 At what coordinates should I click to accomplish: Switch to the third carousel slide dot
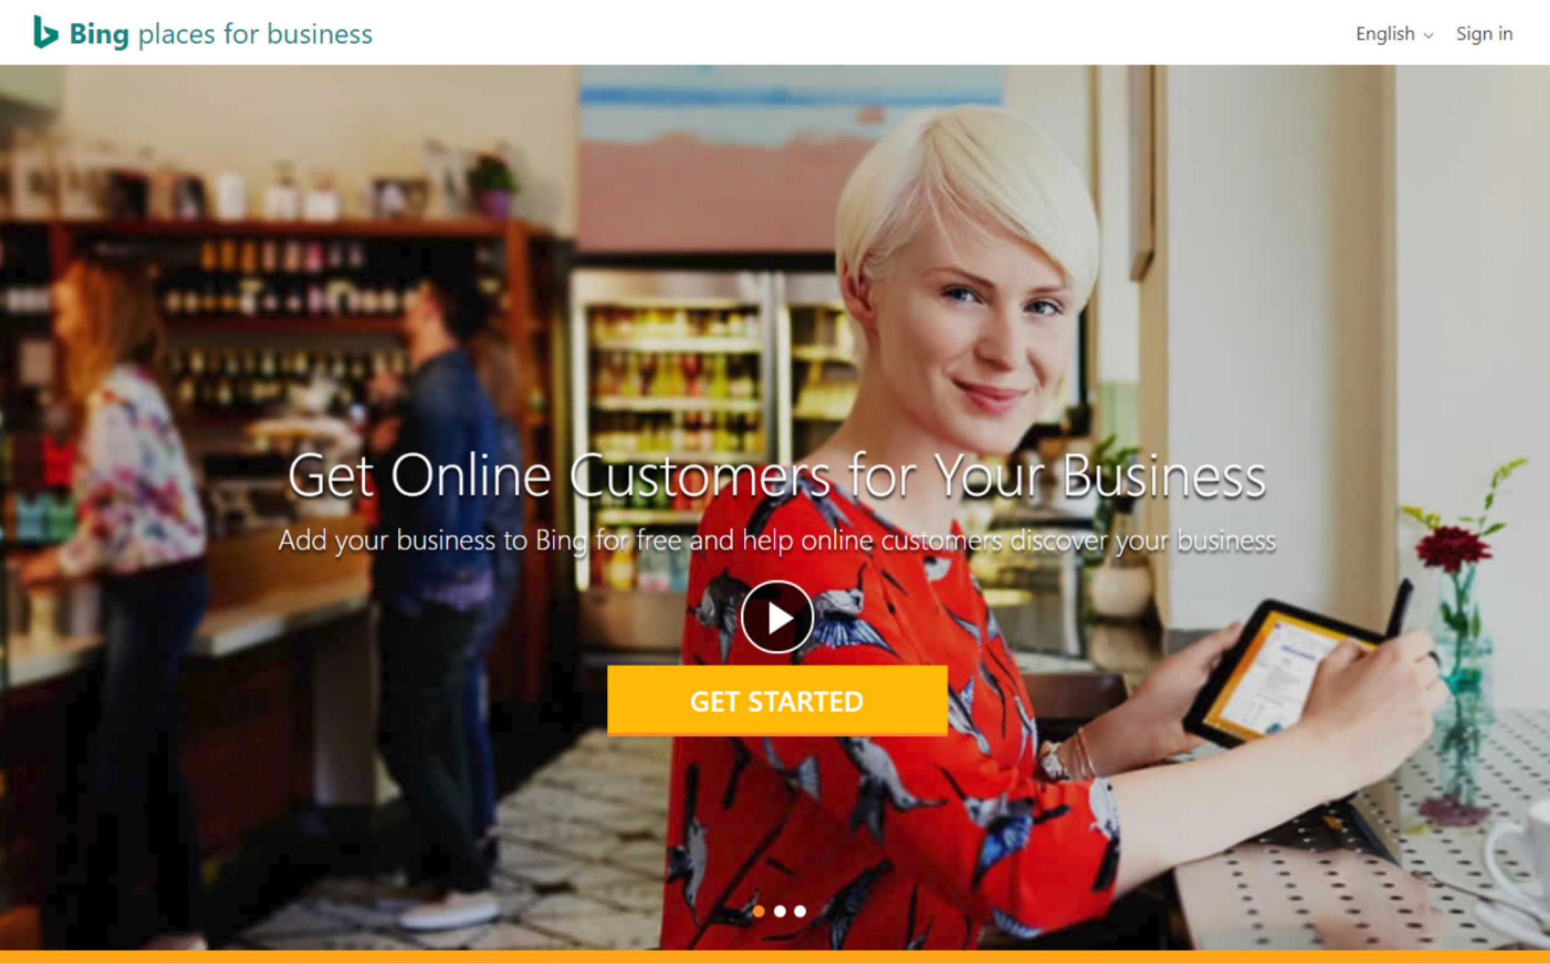click(800, 911)
